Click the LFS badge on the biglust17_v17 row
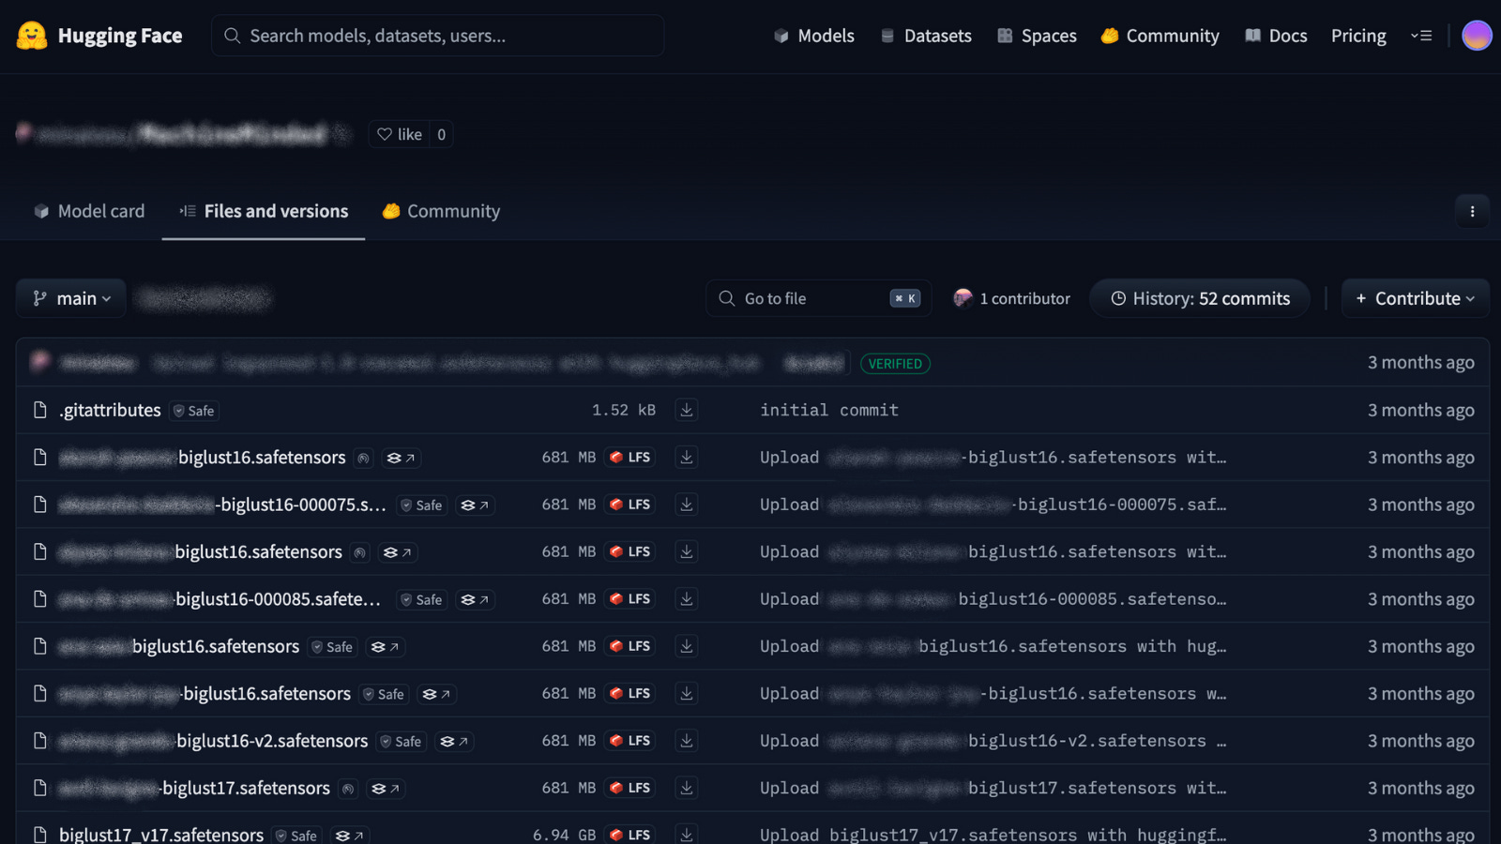 click(x=630, y=835)
